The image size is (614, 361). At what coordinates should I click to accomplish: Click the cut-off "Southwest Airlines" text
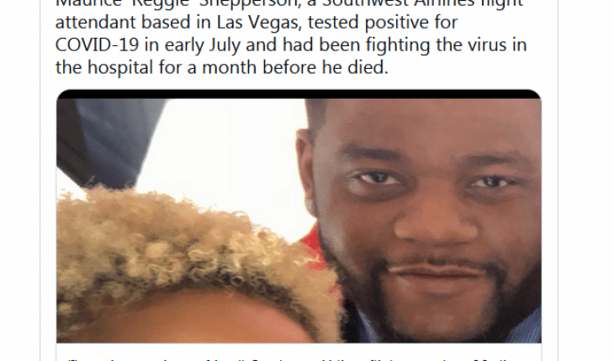click(407, 3)
